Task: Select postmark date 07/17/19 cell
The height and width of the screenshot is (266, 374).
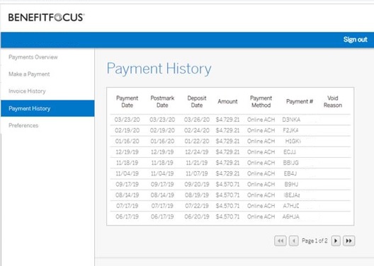Action: (162, 206)
